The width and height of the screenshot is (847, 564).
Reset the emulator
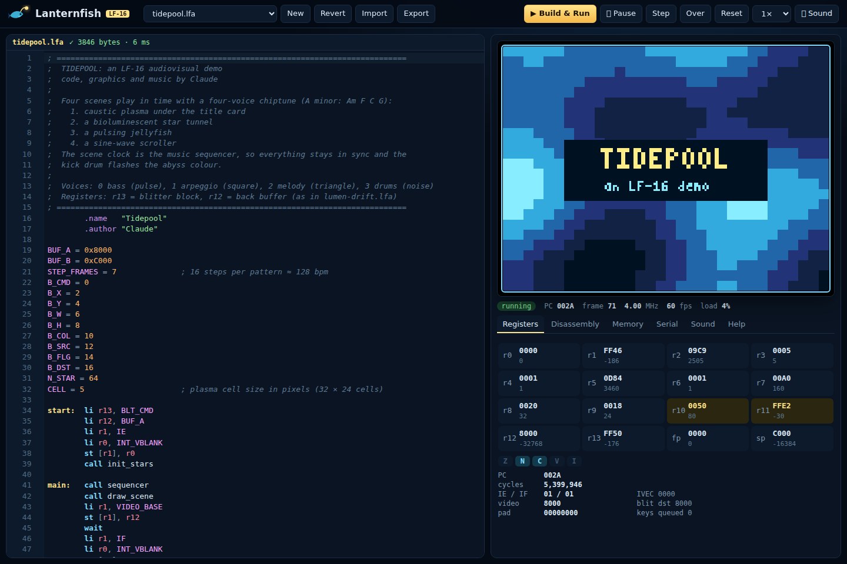coord(732,14)
